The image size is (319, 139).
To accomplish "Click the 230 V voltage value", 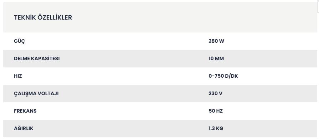I will (215, 94).
